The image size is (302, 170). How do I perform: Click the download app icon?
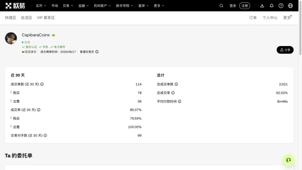tap(262, 6)
